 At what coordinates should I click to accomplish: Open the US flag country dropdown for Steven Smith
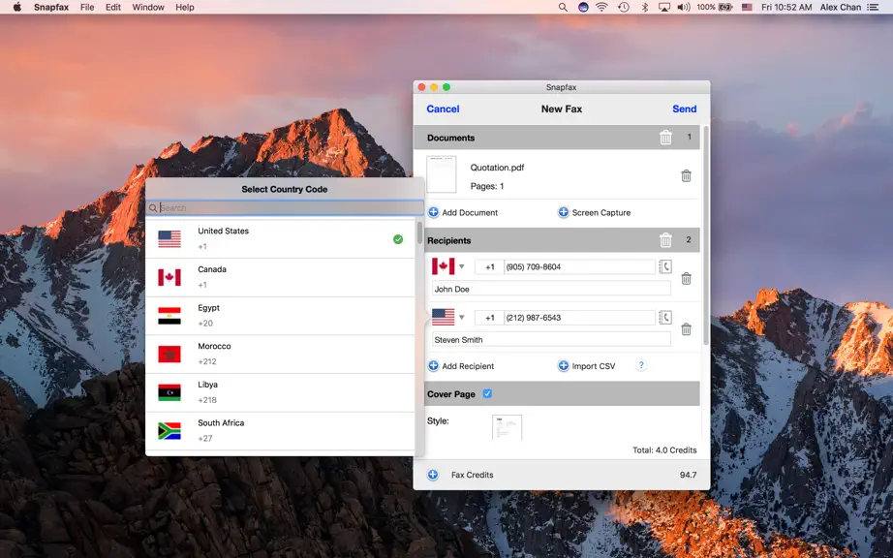point(448,317)
